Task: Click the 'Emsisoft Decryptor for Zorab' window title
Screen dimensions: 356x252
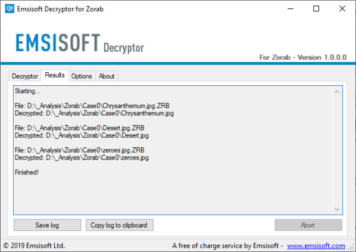Action: 60,9
